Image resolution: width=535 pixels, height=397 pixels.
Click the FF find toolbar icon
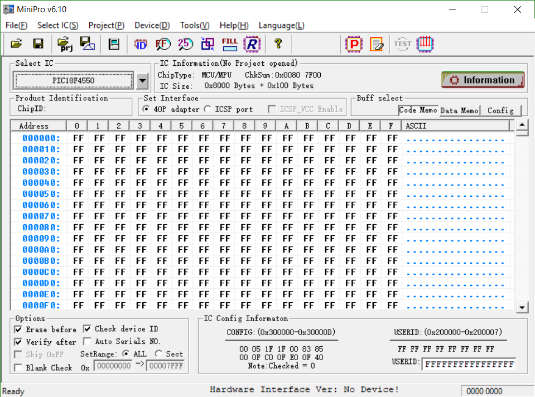(x=163, y=44)
